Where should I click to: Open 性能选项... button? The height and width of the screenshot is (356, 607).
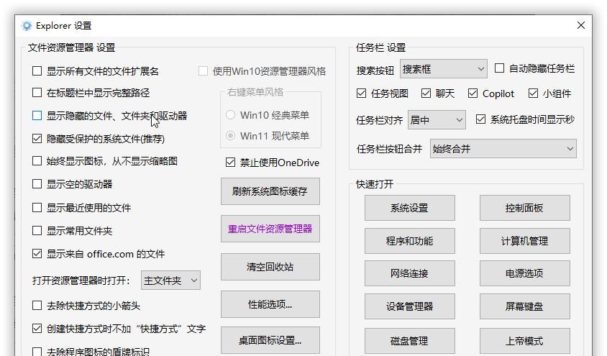coord(270,304)
